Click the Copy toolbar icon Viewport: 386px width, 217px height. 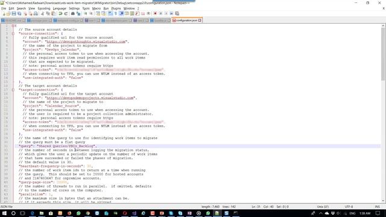(48, 13)
